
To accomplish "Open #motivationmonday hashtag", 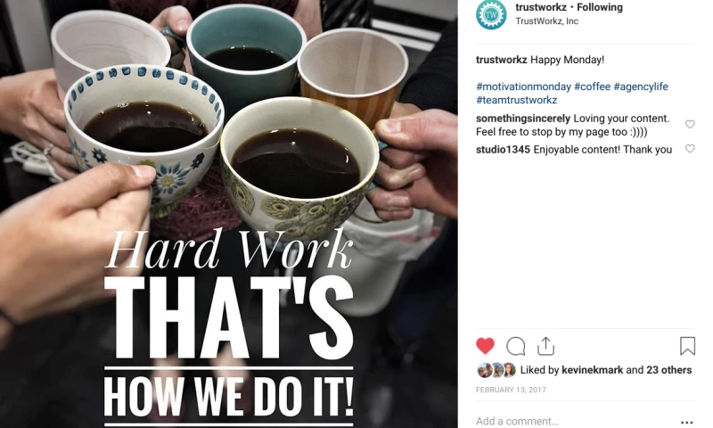I will point(523,86).
